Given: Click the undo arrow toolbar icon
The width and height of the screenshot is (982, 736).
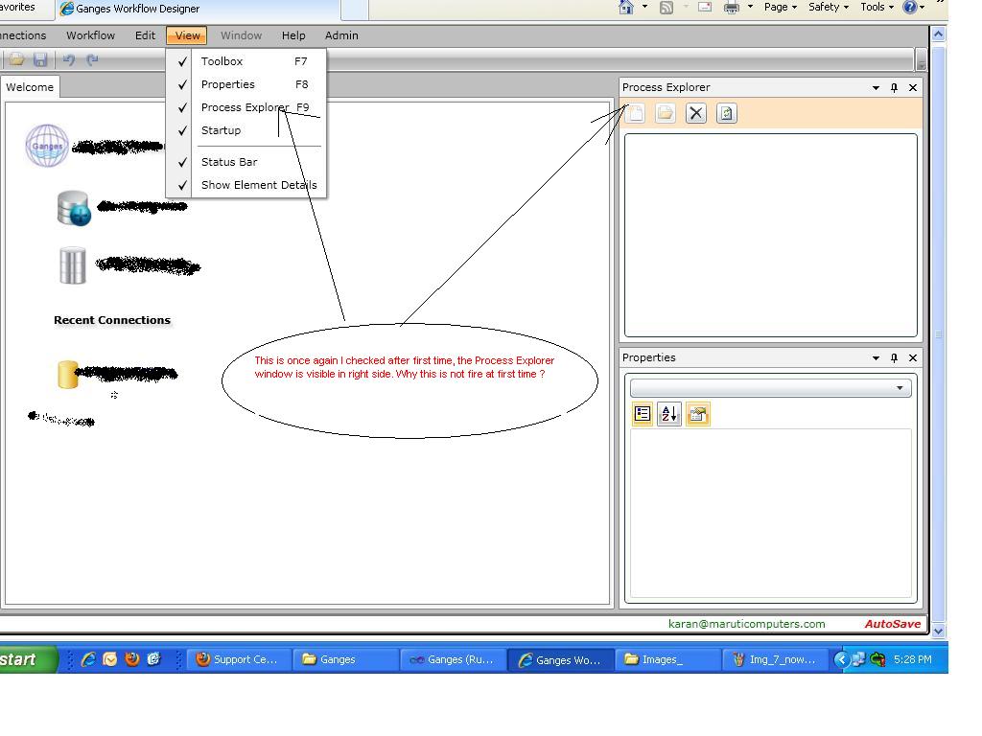Looking at the screenshot, I should 69,60.
